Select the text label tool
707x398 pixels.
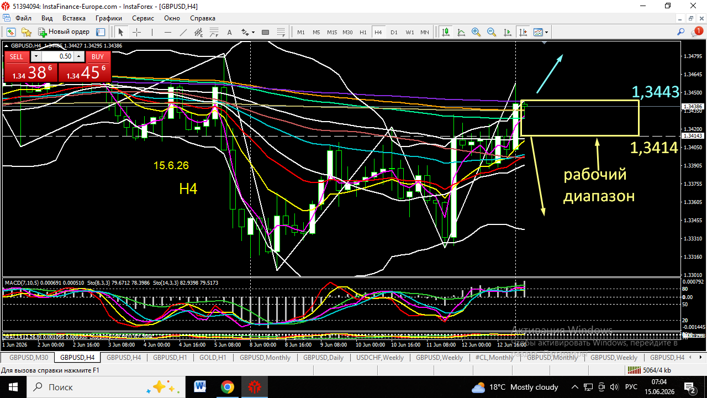tap(230, 32)
